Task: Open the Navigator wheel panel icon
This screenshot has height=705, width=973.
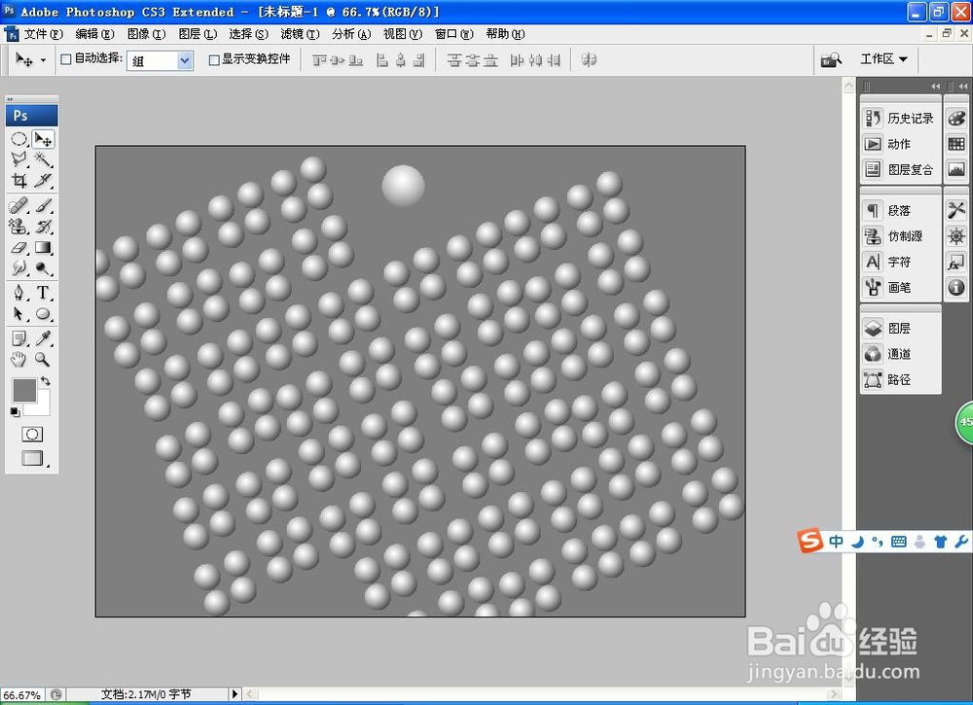Action: (x=956, y=236)
